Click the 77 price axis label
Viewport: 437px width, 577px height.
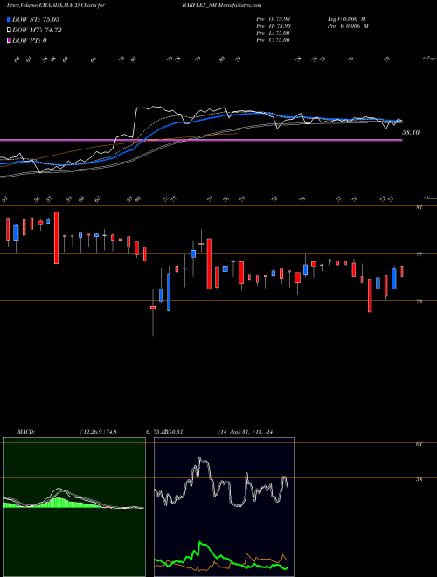click(420, 254)
